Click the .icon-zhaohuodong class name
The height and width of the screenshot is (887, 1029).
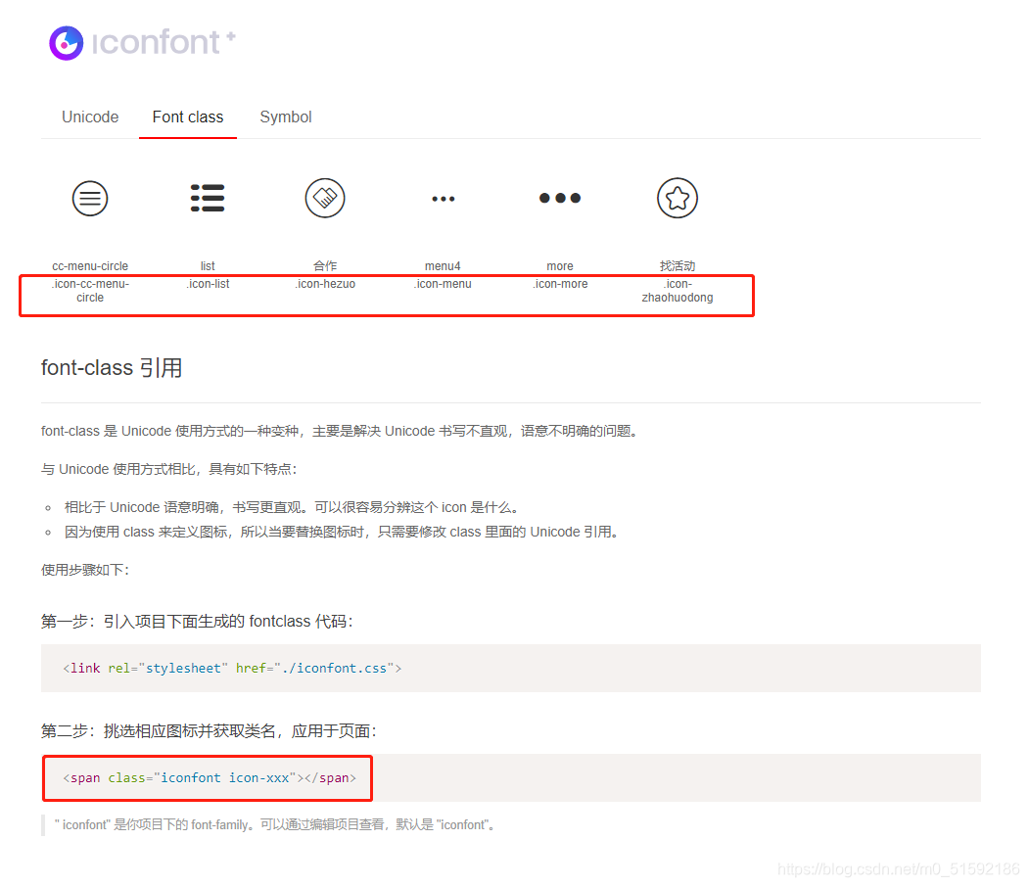pos(678,290)
